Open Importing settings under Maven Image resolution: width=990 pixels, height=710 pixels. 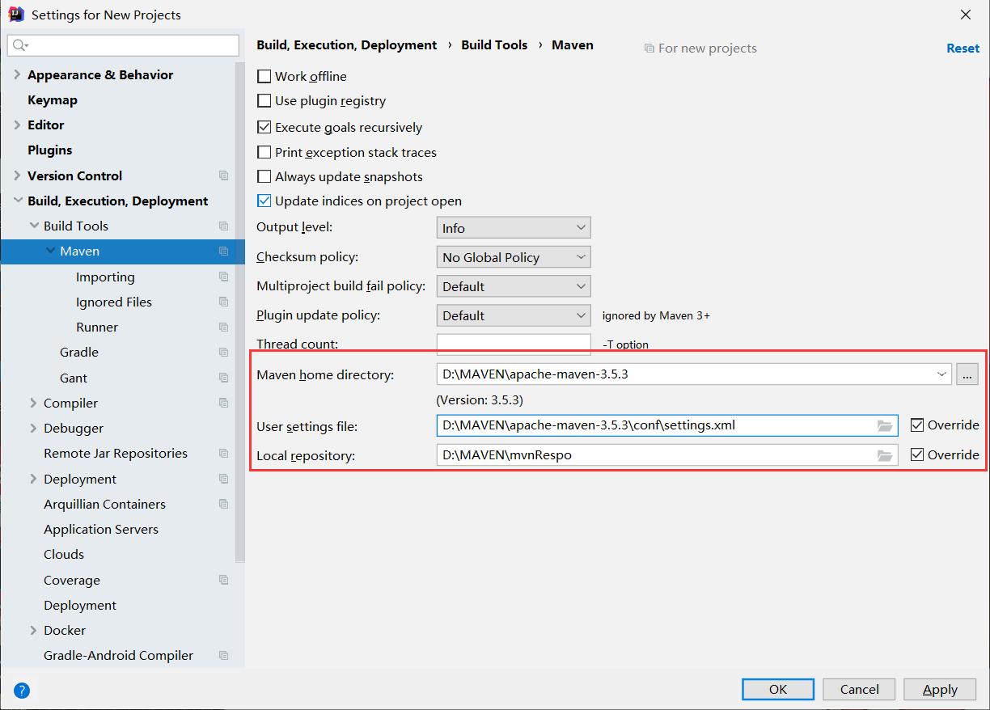coord(105,277)
